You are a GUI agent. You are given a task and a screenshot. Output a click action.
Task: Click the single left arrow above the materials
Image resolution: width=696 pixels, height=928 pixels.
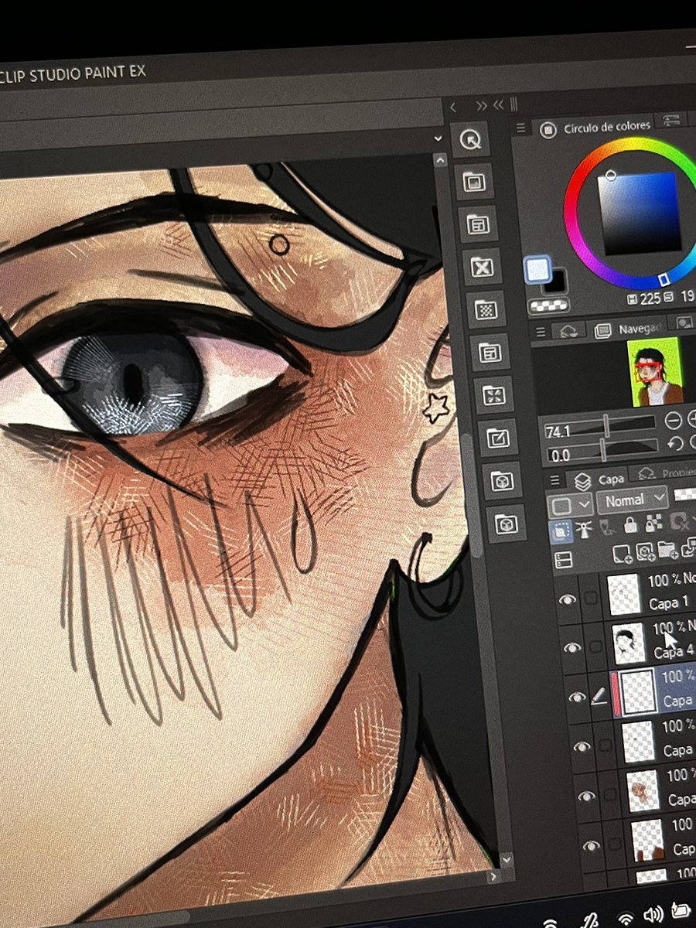click(453, 107)
